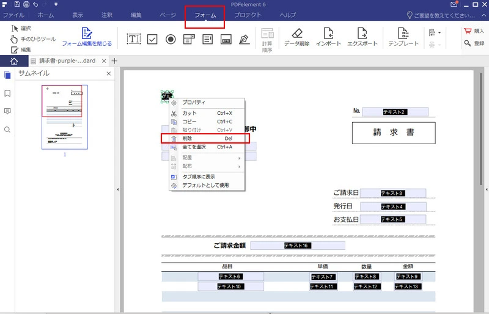The height and width of the screenshot is (314, 489).
Task: Choose 選択 tool
Action: (21, 28)
